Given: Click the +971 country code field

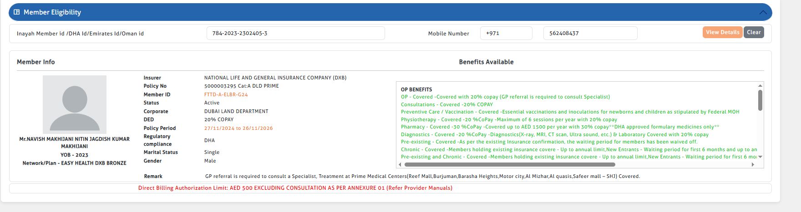Looking at the screenshot, I should pyautogui.click(x=506, y=33).
